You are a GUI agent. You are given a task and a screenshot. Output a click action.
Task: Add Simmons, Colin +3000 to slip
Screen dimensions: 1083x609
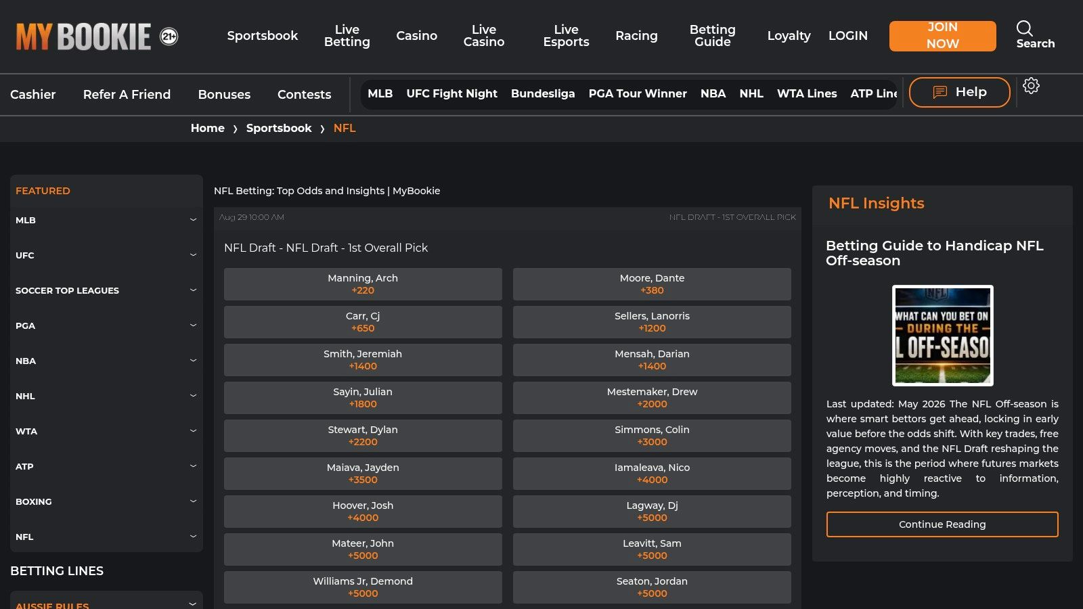click(x=652, y=436)
